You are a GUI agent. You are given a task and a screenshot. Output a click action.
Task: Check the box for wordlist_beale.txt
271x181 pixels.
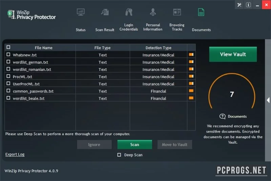click(x=8, y=98)
